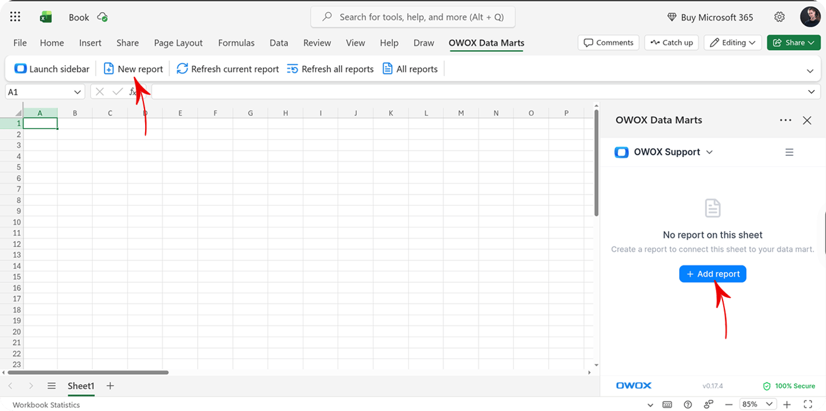Screen dimensions: 826x411
Task: Open the Name Box dropdown arrow
Action: pos(77,92)
